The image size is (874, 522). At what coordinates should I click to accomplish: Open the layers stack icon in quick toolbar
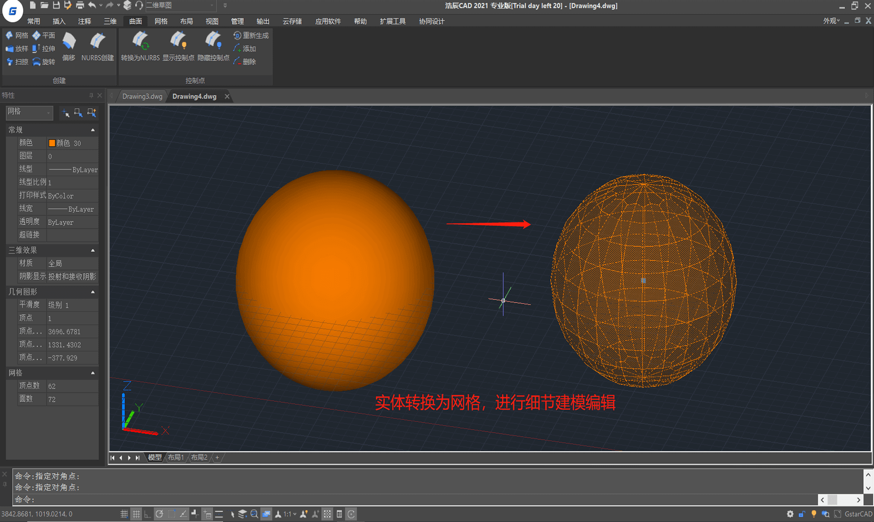(127, 6)
